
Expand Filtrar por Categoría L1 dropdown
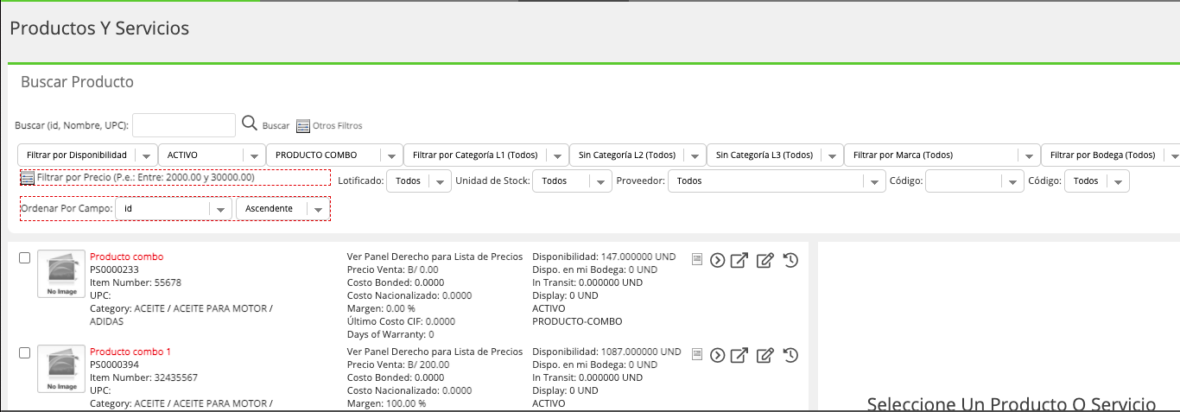coord(486,155)
